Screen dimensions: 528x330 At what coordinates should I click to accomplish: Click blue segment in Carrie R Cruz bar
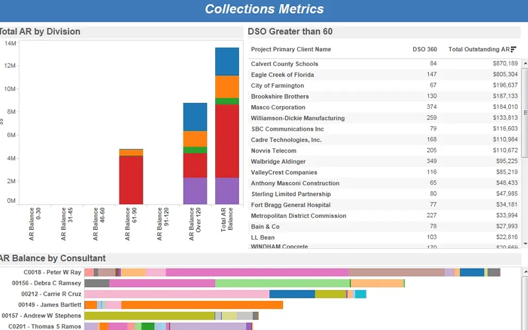click(292, 294)
